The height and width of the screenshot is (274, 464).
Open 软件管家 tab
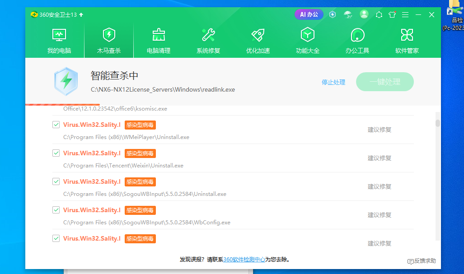[407, 41]
